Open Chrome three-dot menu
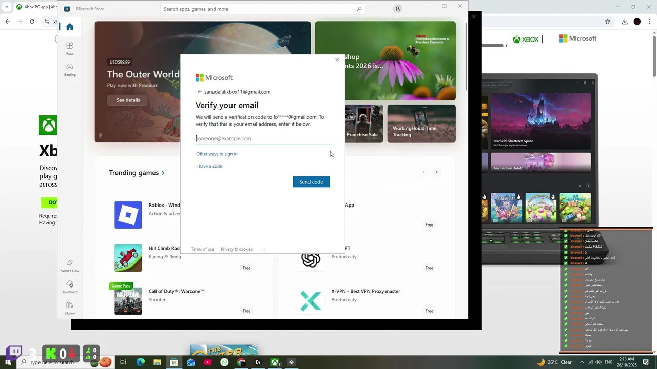Image resolution: width=657 pixels, height=369 pixels. coord(649,22)
